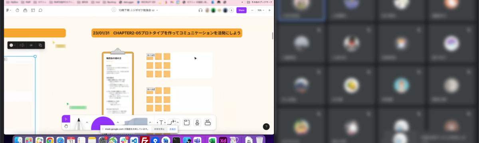
Task: Select the Text tool in FigJam toolbar
Action: coord(161,122)
